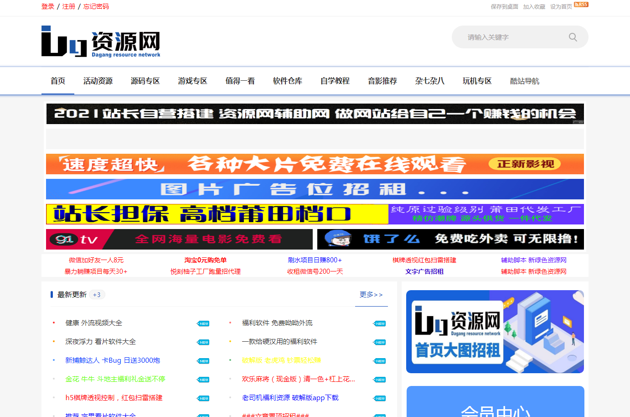Open the RSS feed icon
Screen dimensions: 630x417
tap(581, 5)
